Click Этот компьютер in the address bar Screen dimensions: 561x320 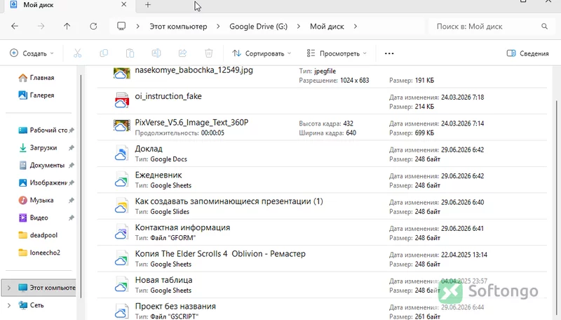178,27
